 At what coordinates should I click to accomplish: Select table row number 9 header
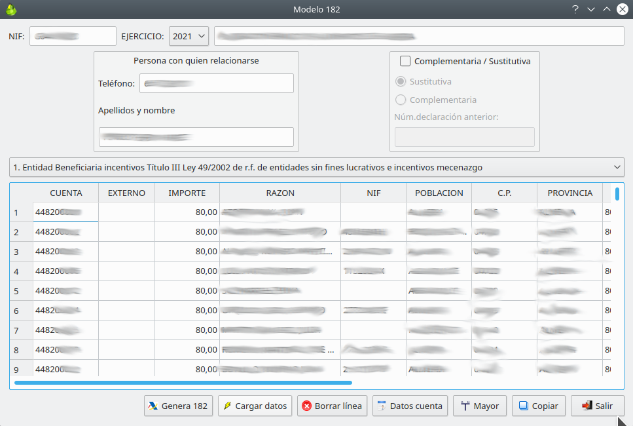[x=22, y=368]
